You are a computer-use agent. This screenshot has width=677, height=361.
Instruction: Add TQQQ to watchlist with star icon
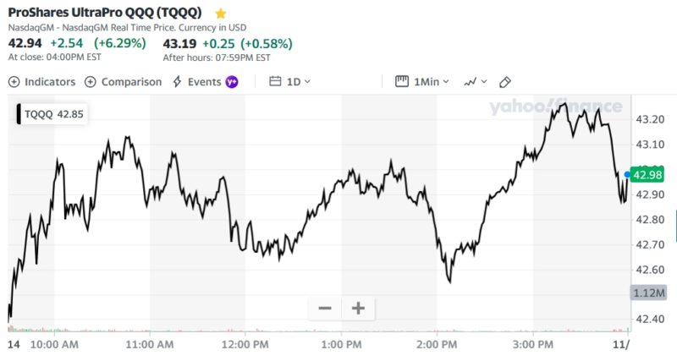pos(221,14)
